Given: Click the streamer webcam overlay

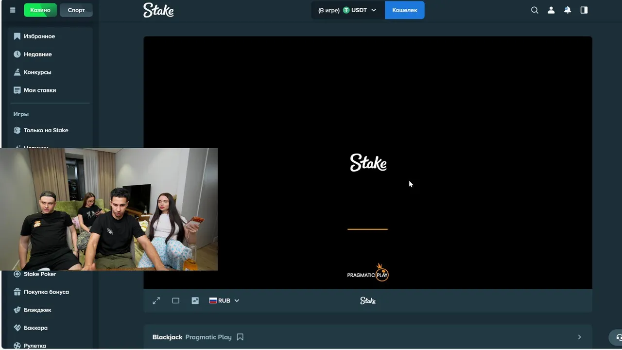Looking at the screenshot, I should coord(109,209).
